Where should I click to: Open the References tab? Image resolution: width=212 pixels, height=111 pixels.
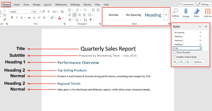coord(61,5)
